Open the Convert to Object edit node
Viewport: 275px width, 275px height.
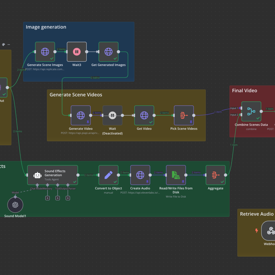(x=108, y=175)
